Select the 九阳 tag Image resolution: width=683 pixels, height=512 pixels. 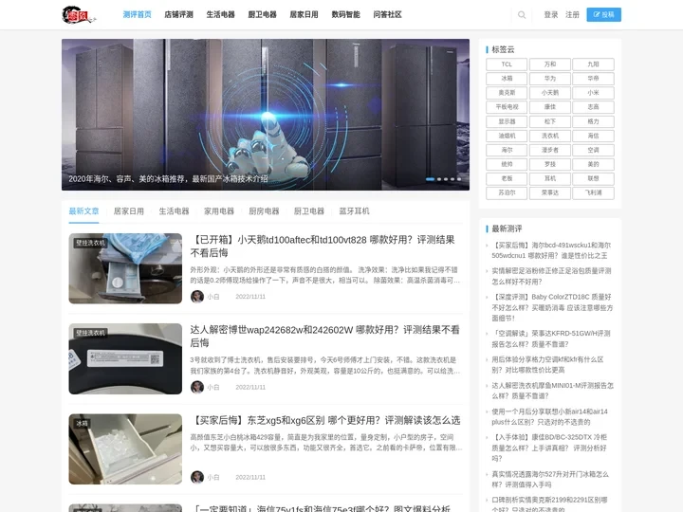[x=593, y=64]
